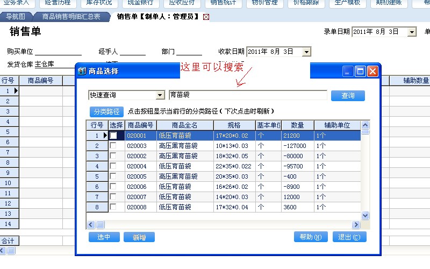
Task: Select checkbox in row for product 020008
Action: 113,207
